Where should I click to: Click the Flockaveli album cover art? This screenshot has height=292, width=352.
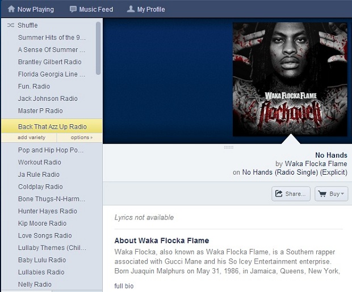pyautogui.click(x=290, y=79)
